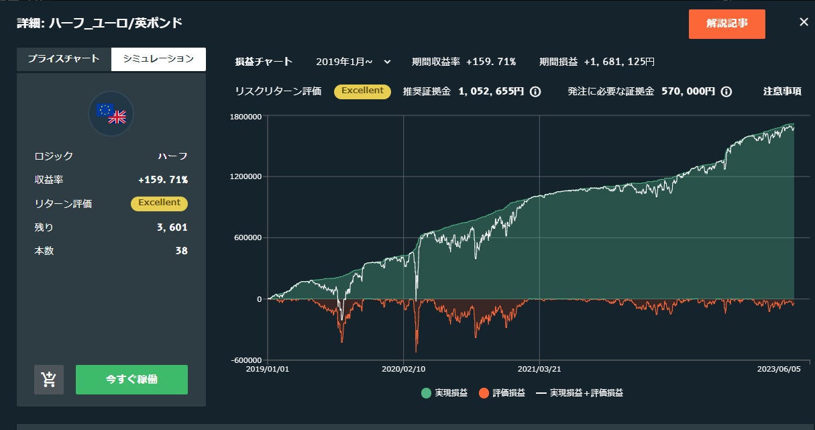
Task: Click the orange 評価損益 legend color dot
Action: pos(484,393)
